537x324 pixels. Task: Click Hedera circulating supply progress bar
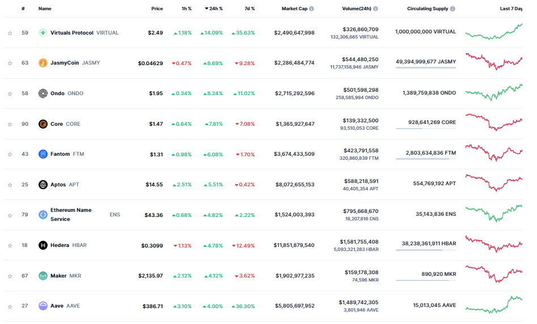tap(426, 250)
